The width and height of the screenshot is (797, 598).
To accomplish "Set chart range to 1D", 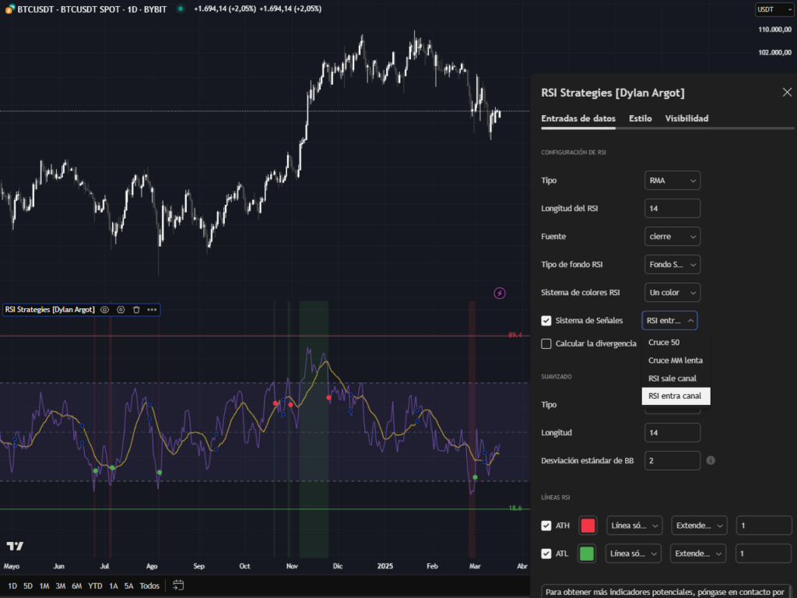I will point(12,586).
